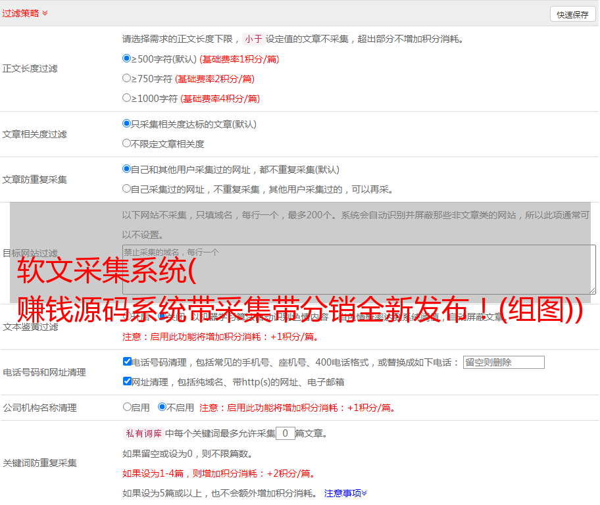Click the keyword article count input box
This screenshot has height=505, width=600.
(x=285, y=433)
